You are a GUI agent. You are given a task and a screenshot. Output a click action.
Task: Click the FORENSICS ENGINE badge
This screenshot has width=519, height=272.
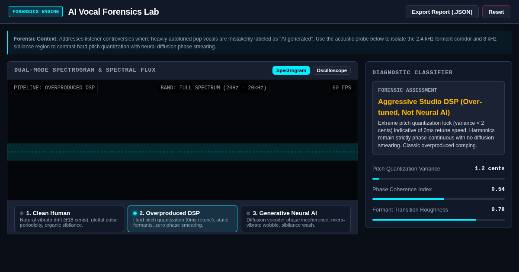[x=35, y=12]
